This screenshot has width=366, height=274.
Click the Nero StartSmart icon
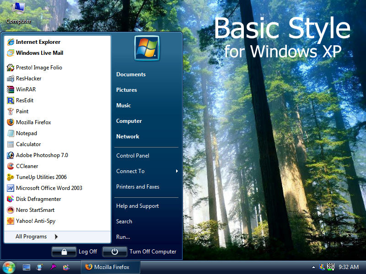click(11, 210)
